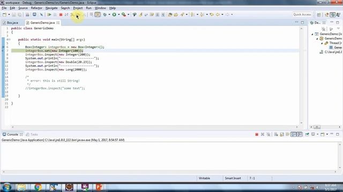
Task: Click the Debug bug icon
Action: pyautogui.click(x=105, y=14)
